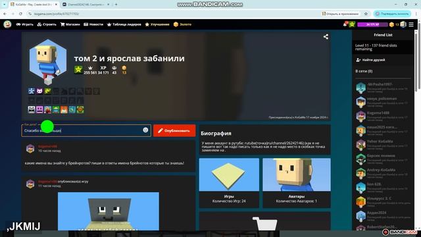Image resolution: width=421 pixels, height=237 pixels.
Task: Click Количество Аватаров: 1 label
Action: [x=297, y=201]
